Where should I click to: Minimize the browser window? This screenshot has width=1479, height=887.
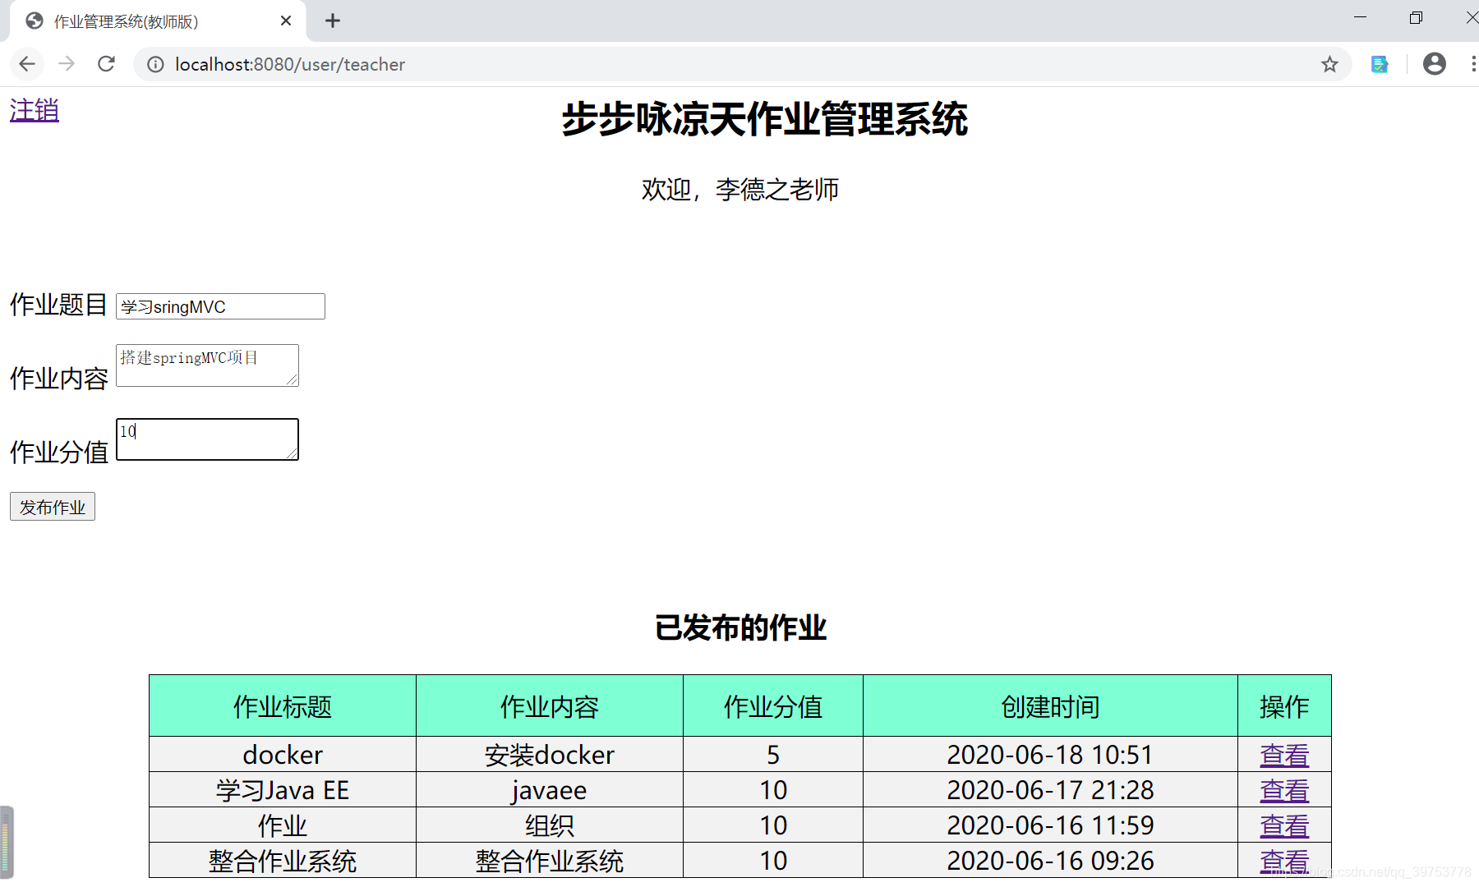pyautogui.click(x=1361, y=17)
